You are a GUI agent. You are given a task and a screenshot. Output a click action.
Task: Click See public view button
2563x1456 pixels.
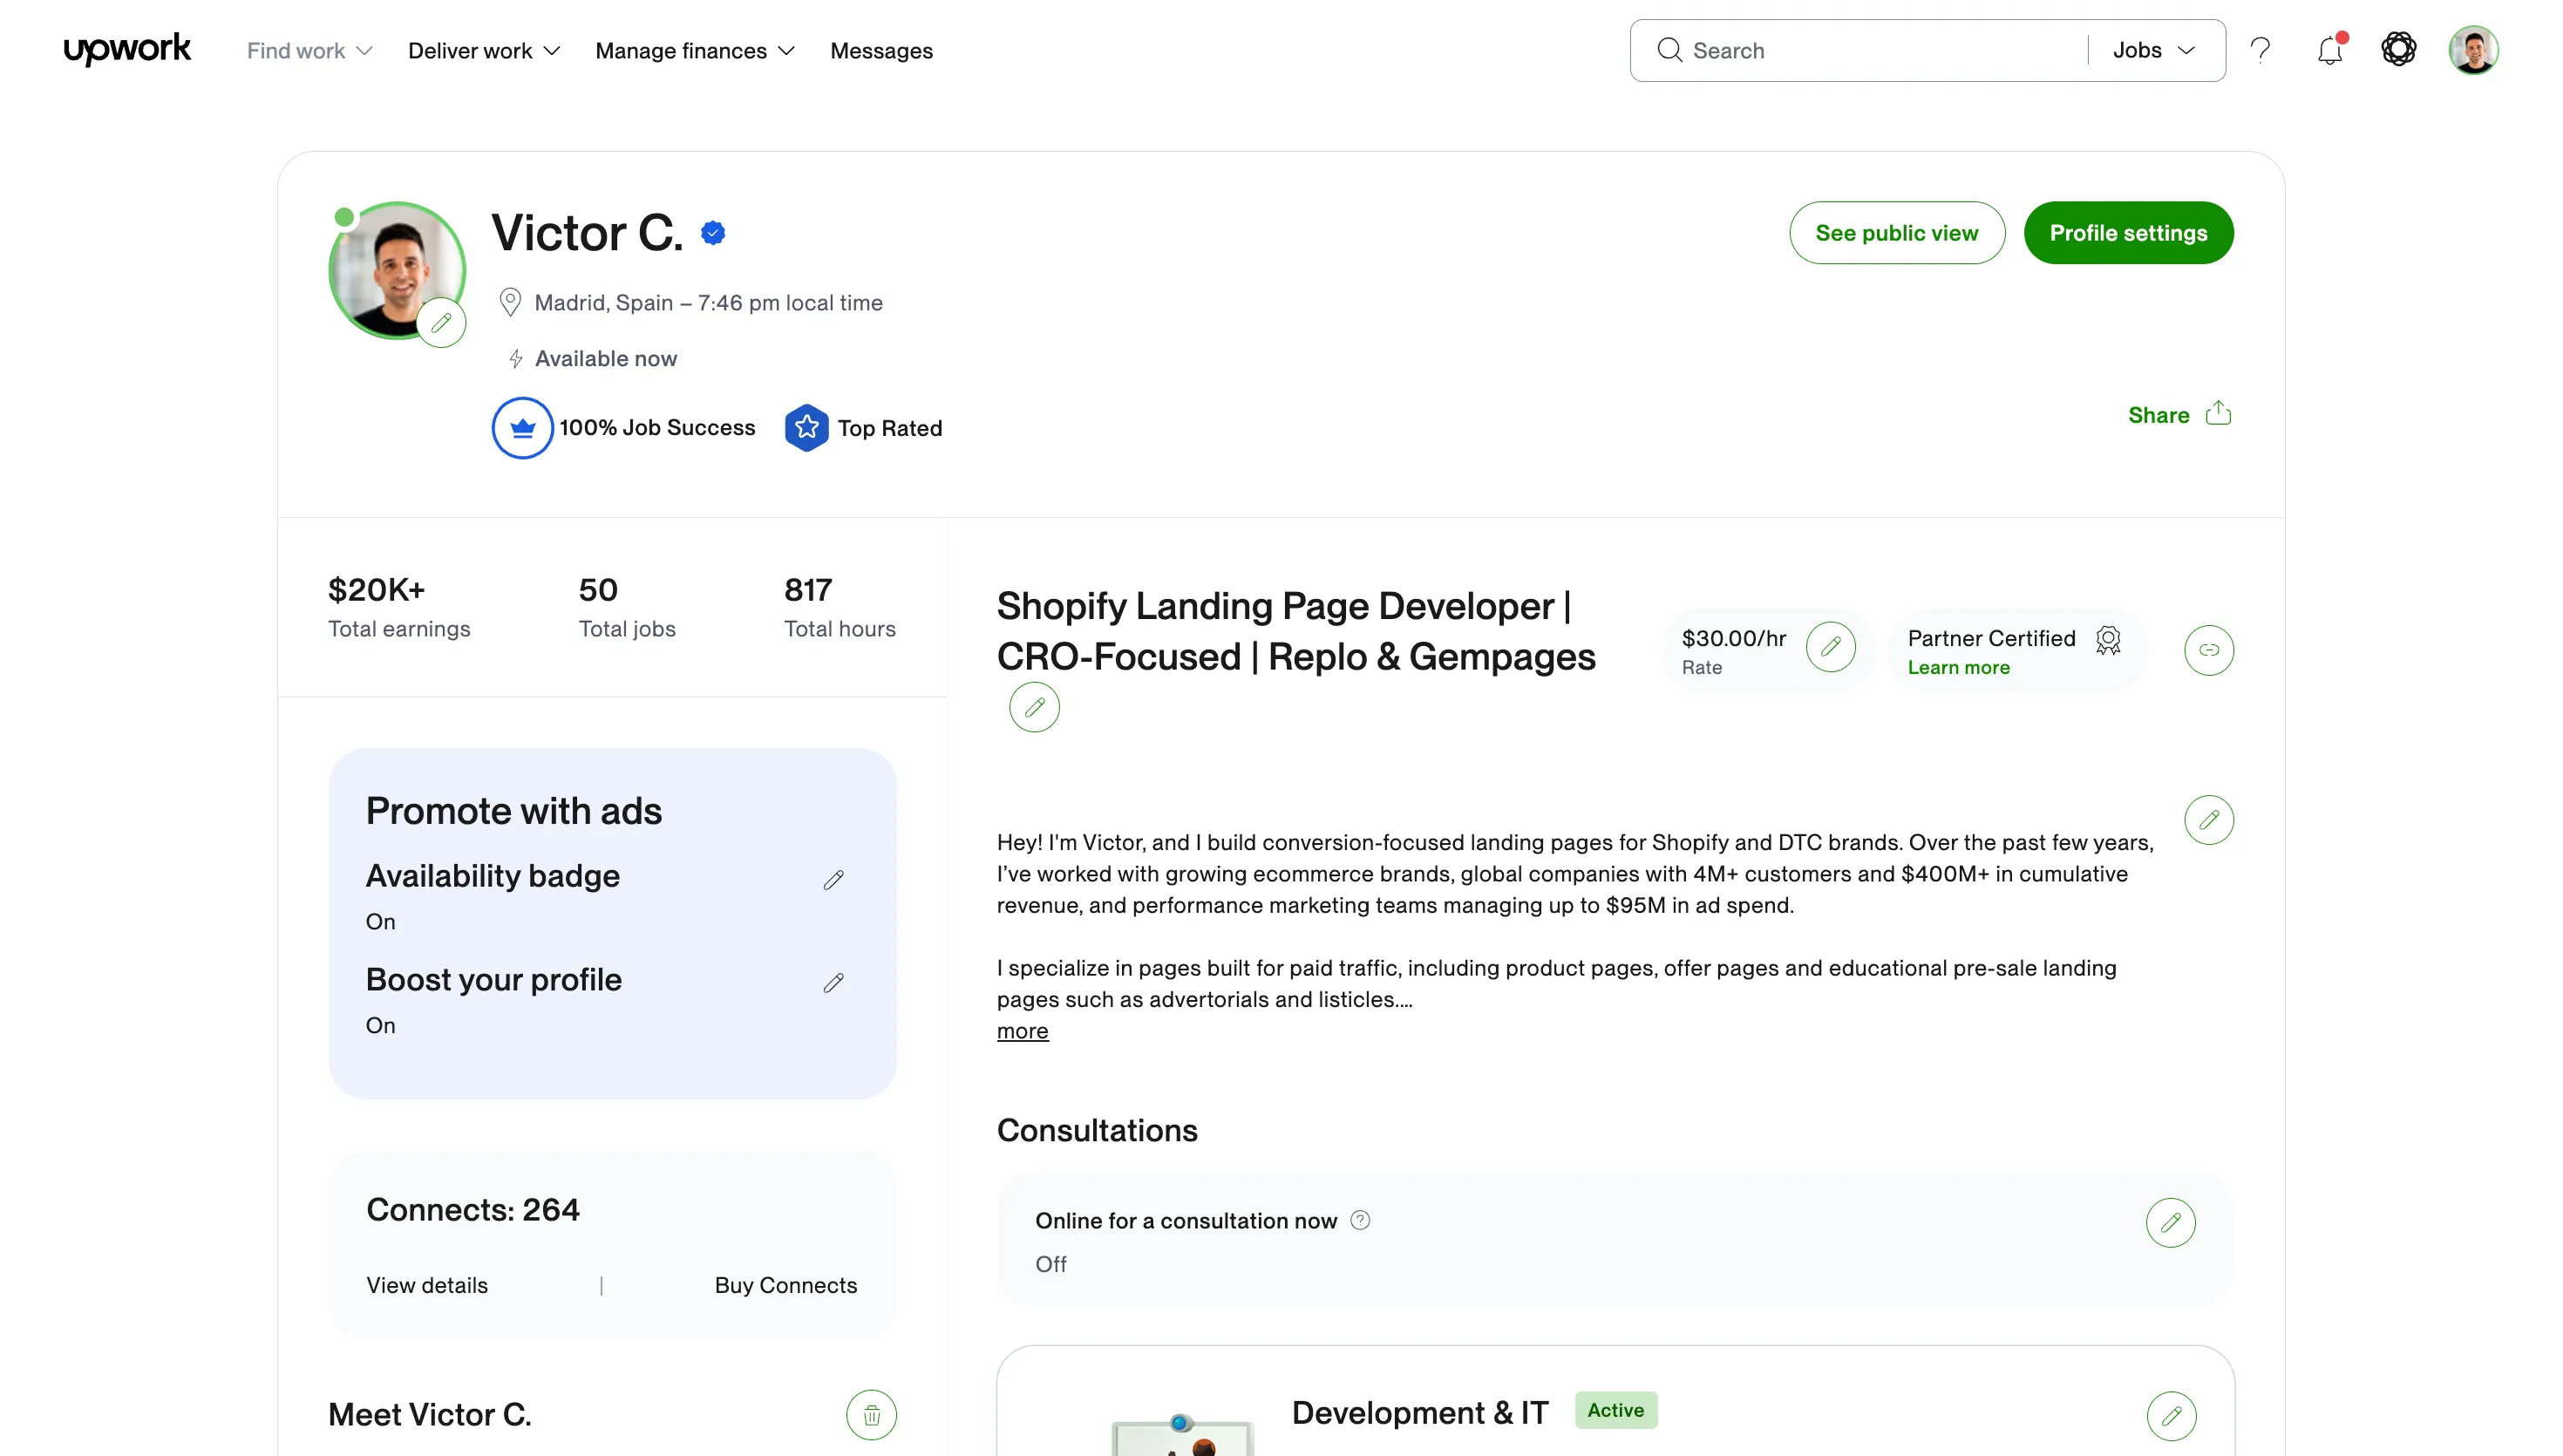[x=1897, y=233]
